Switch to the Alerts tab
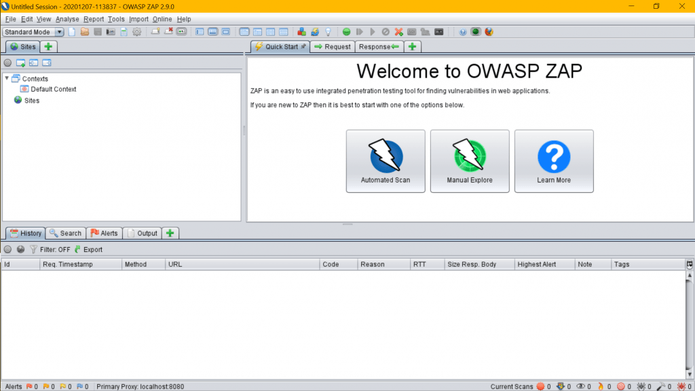 click(104, 233)
